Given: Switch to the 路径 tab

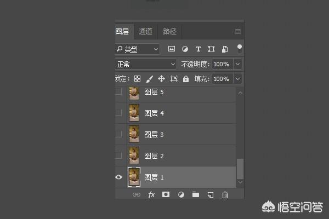Looking at the screenshot, I should click(x=169, y=31).
